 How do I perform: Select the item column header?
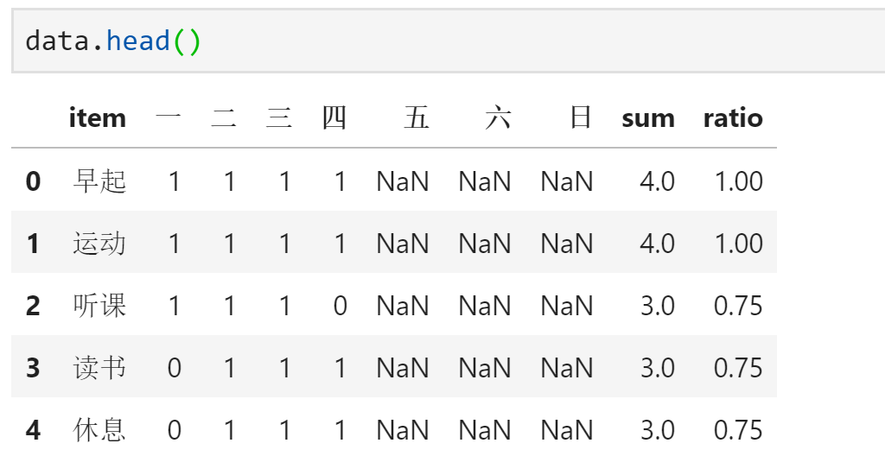pyautogui.click(x=97, y=118)
